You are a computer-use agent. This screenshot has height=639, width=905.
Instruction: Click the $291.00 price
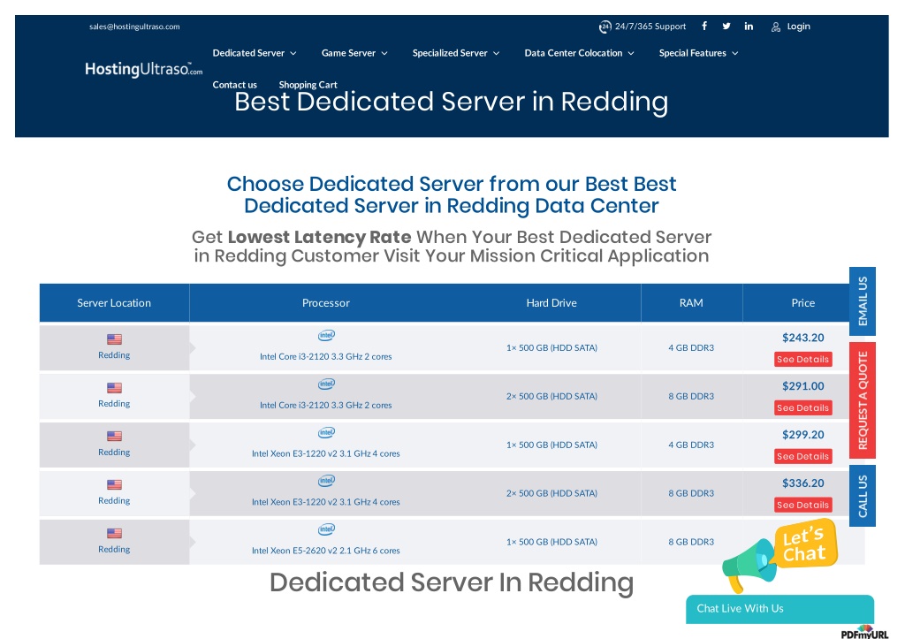click(802, 386)
